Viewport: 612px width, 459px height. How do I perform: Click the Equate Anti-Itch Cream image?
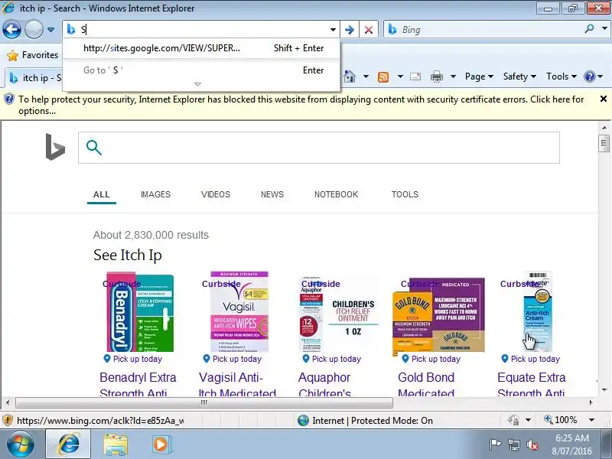coord(539,312)
